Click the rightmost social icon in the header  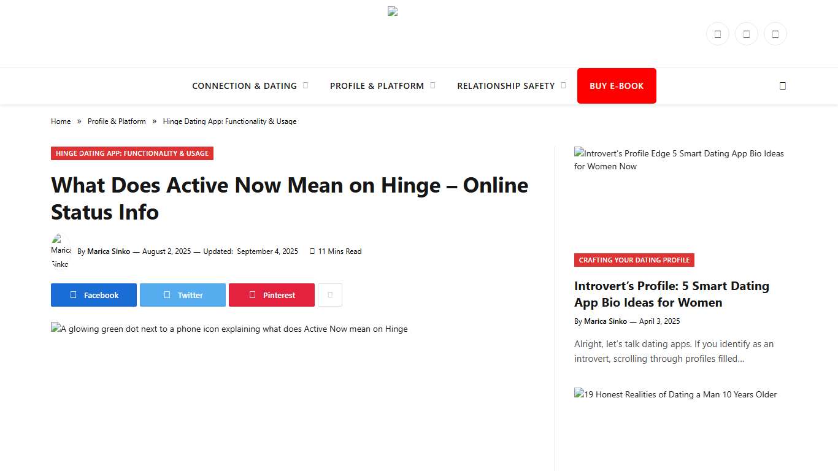point(775,34)
